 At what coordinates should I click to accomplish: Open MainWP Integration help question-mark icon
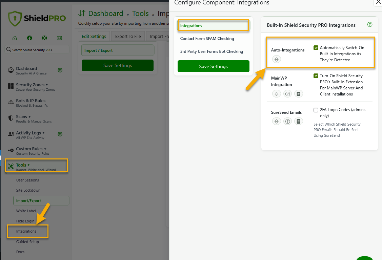287,94
